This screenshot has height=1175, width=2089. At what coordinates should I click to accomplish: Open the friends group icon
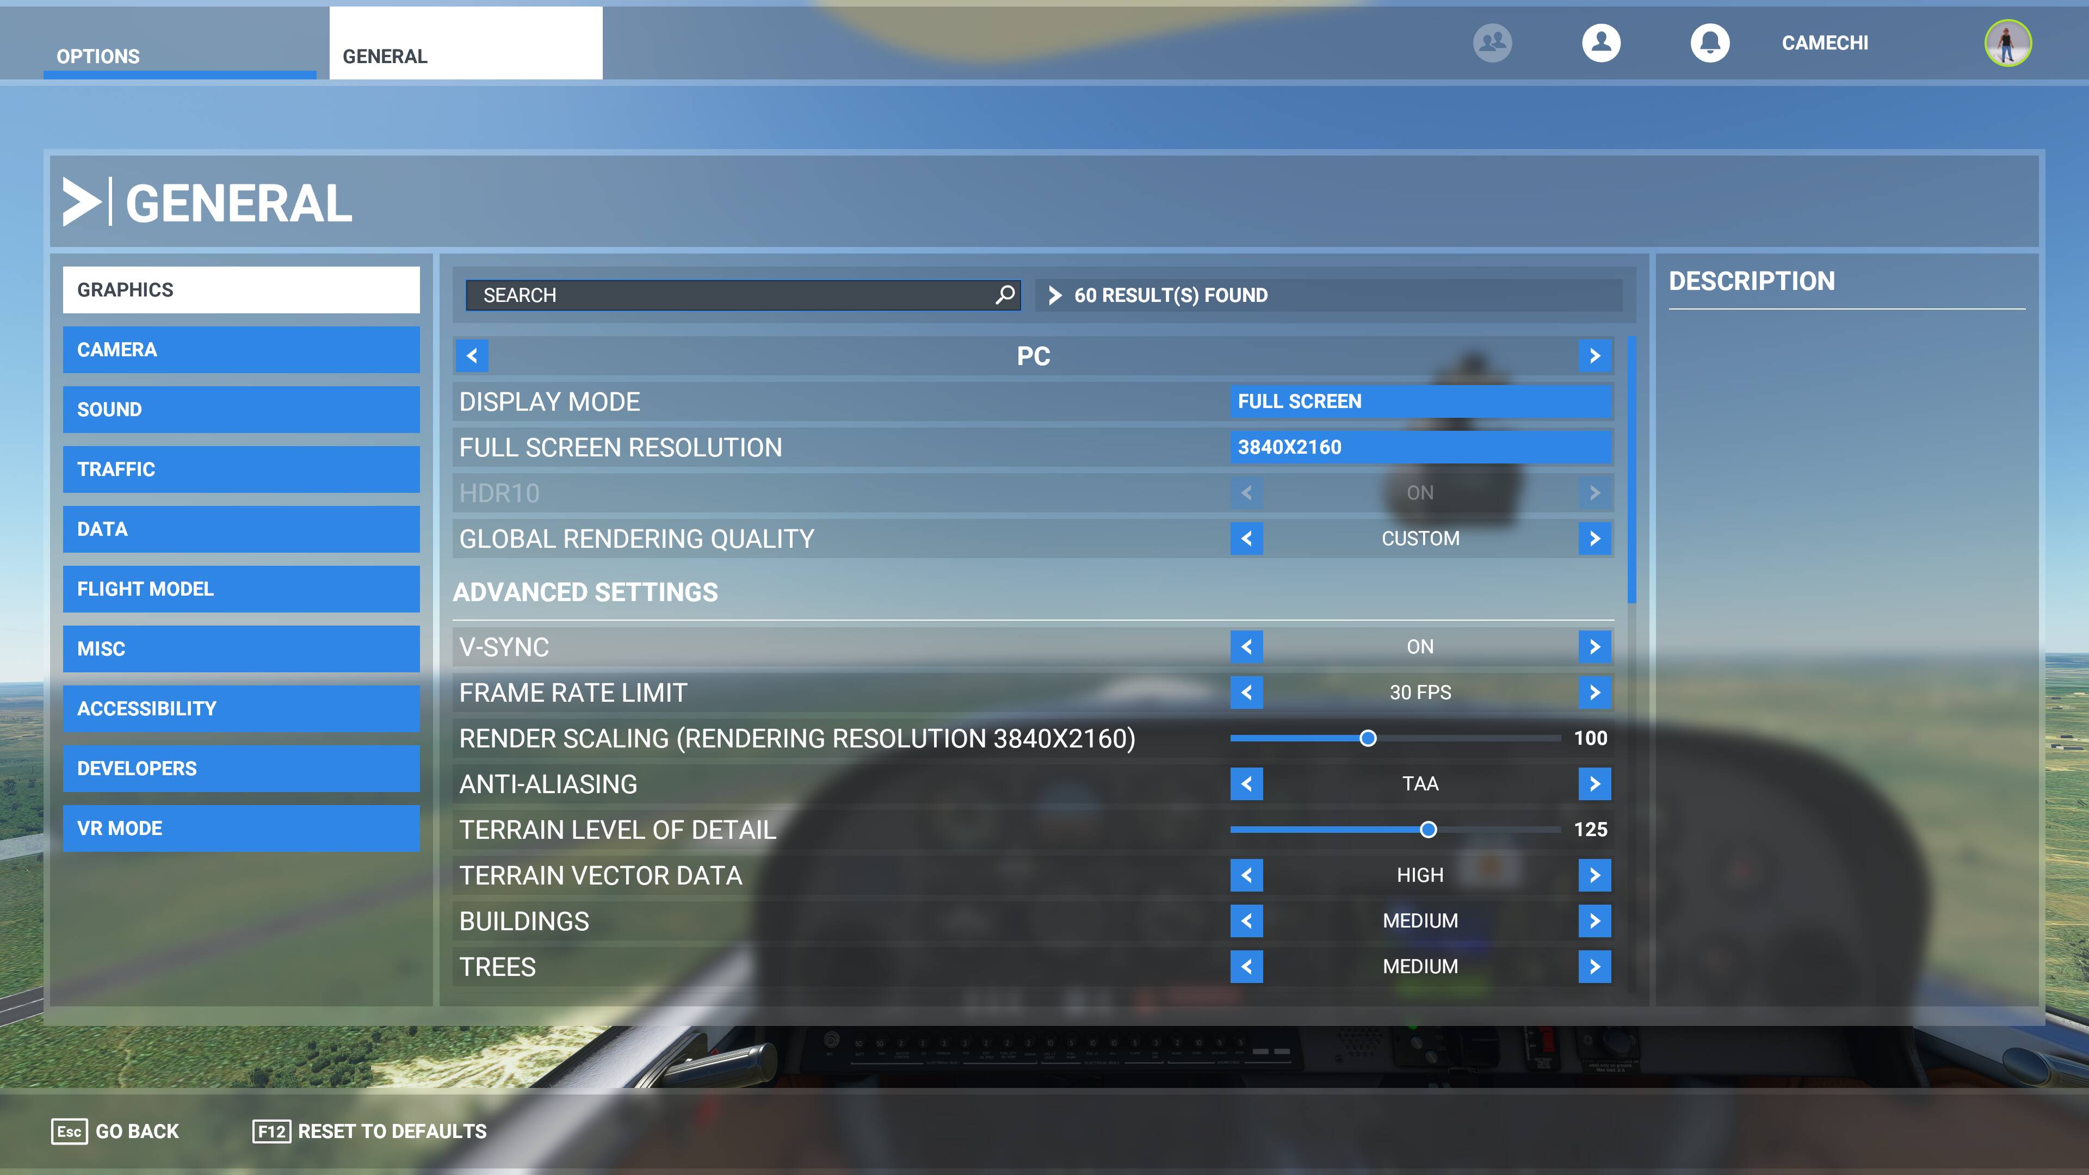tap(1492, 43)
